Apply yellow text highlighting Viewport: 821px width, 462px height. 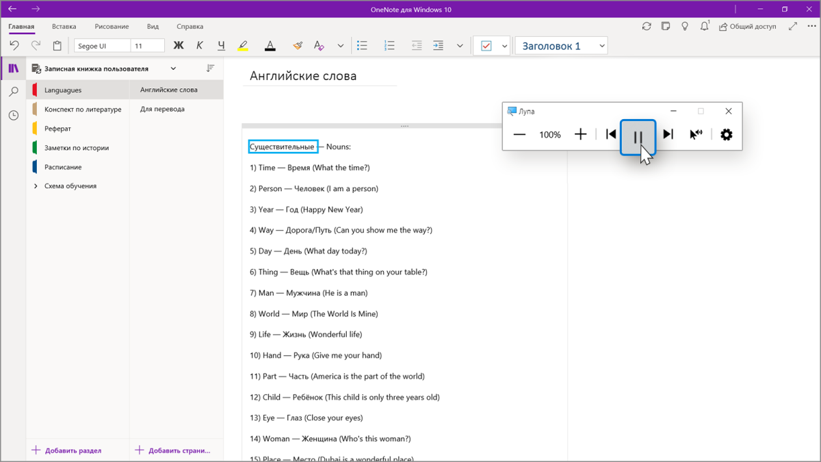tap(243, 45)
